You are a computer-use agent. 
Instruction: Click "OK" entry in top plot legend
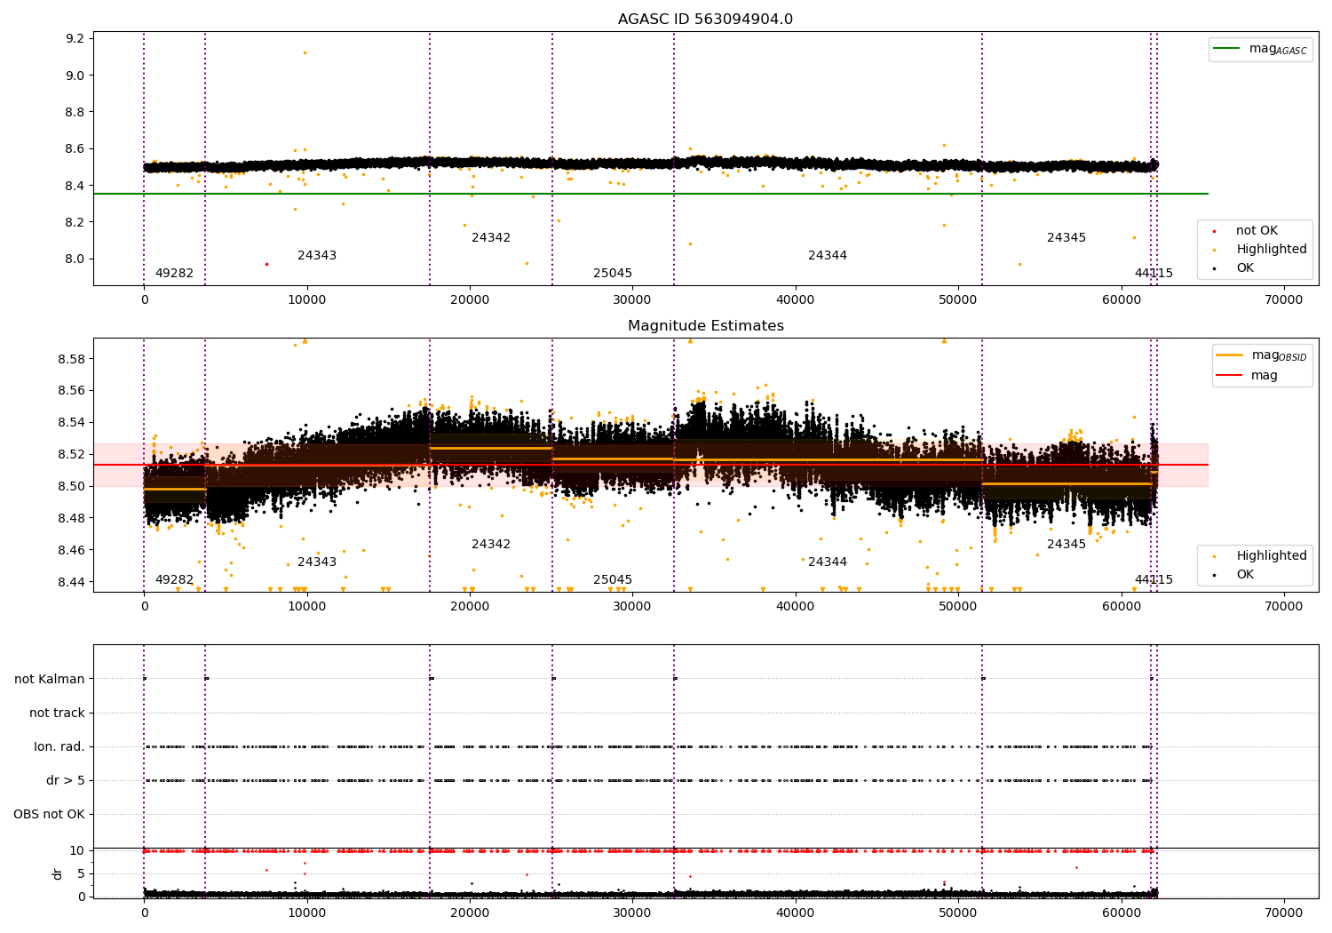click(1244, 267)
